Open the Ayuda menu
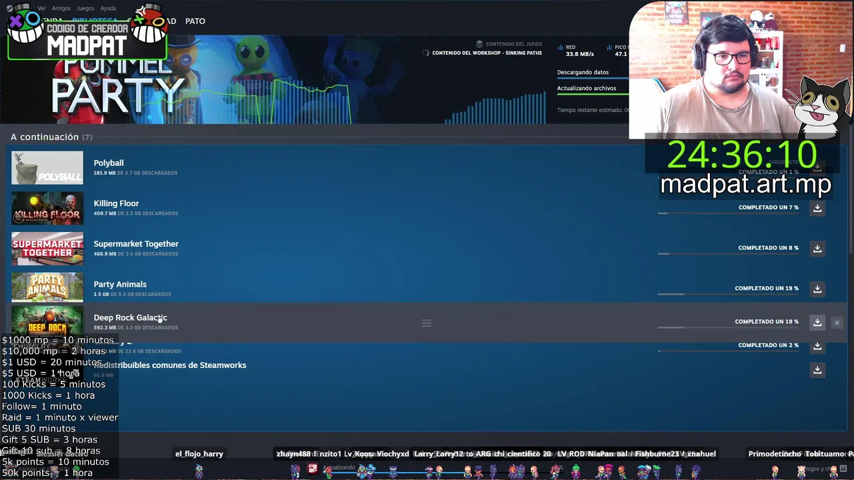Screen dimensions: 854x480 (x=108, y=9)
